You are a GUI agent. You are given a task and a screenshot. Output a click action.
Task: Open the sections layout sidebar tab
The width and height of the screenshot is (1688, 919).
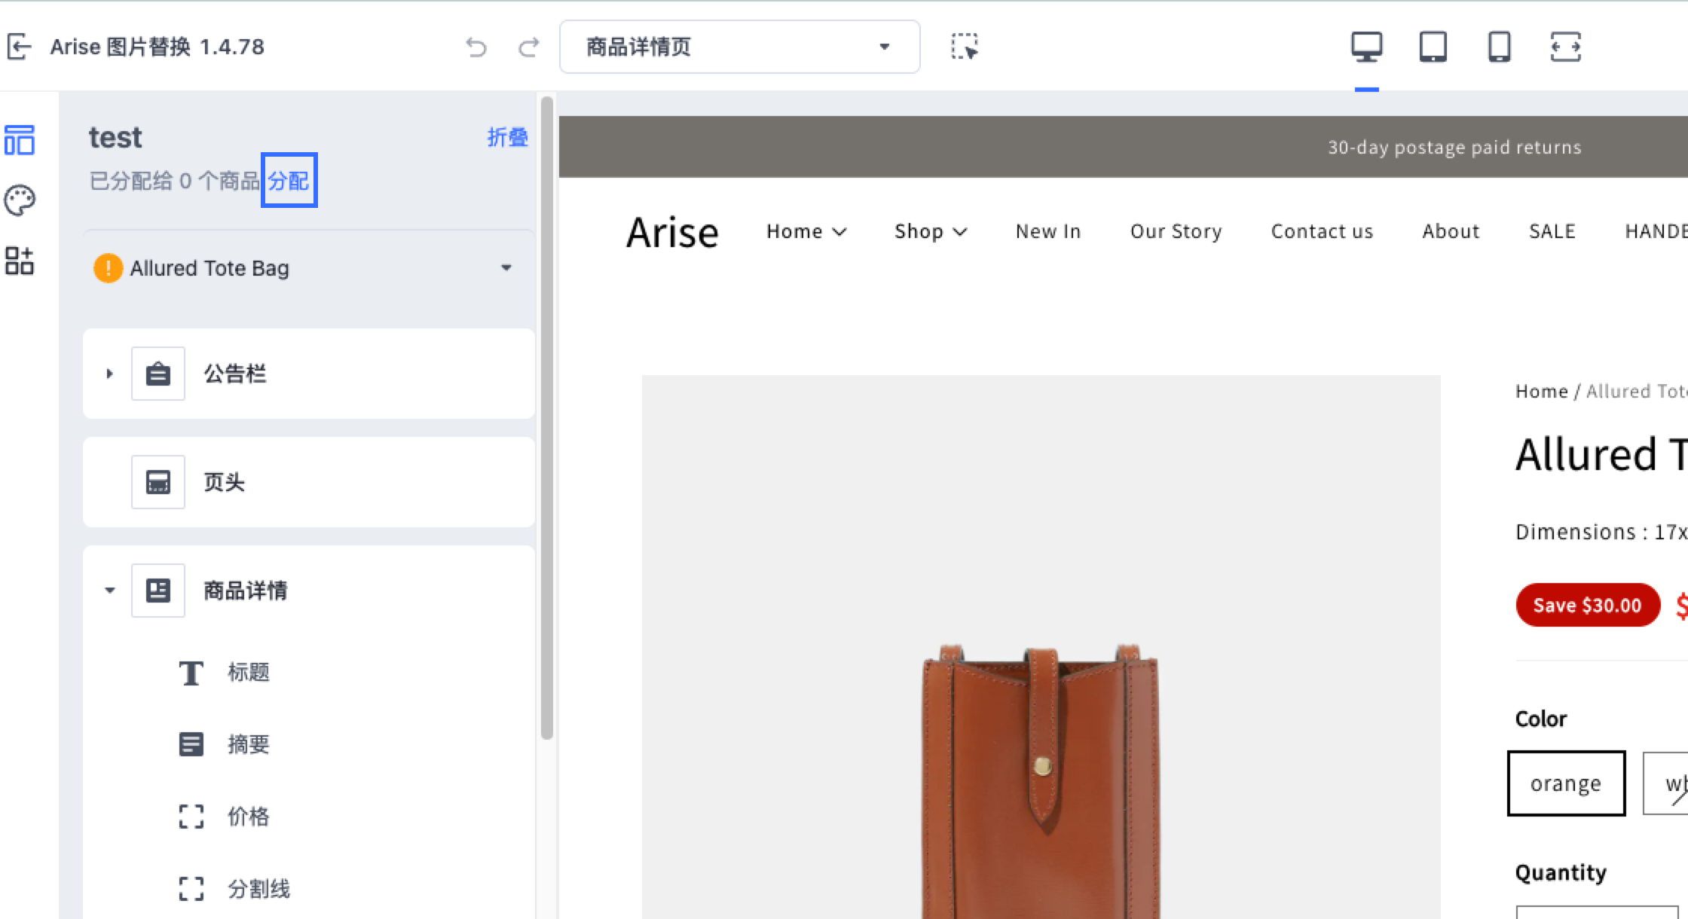20,140
